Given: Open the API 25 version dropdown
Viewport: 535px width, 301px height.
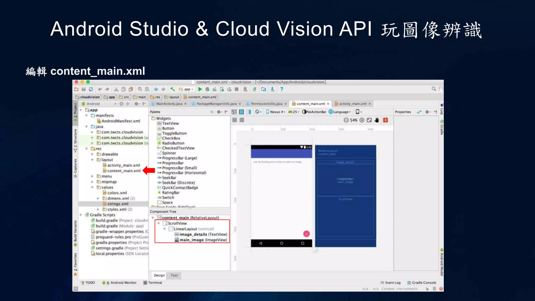Looking at the screenshot, I should 293,112.
